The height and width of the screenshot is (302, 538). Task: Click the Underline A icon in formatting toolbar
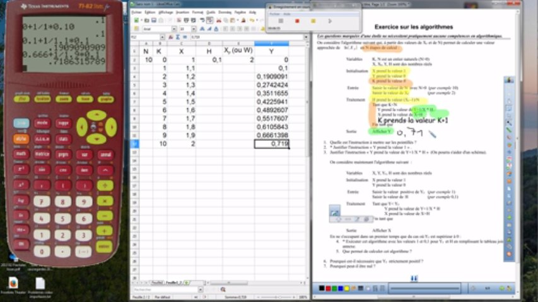216,29
